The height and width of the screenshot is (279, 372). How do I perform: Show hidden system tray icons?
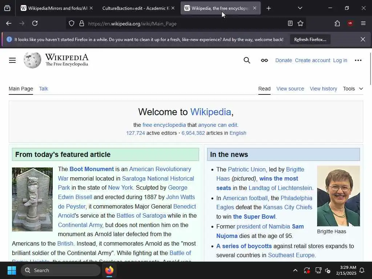(x=295, y=270)
